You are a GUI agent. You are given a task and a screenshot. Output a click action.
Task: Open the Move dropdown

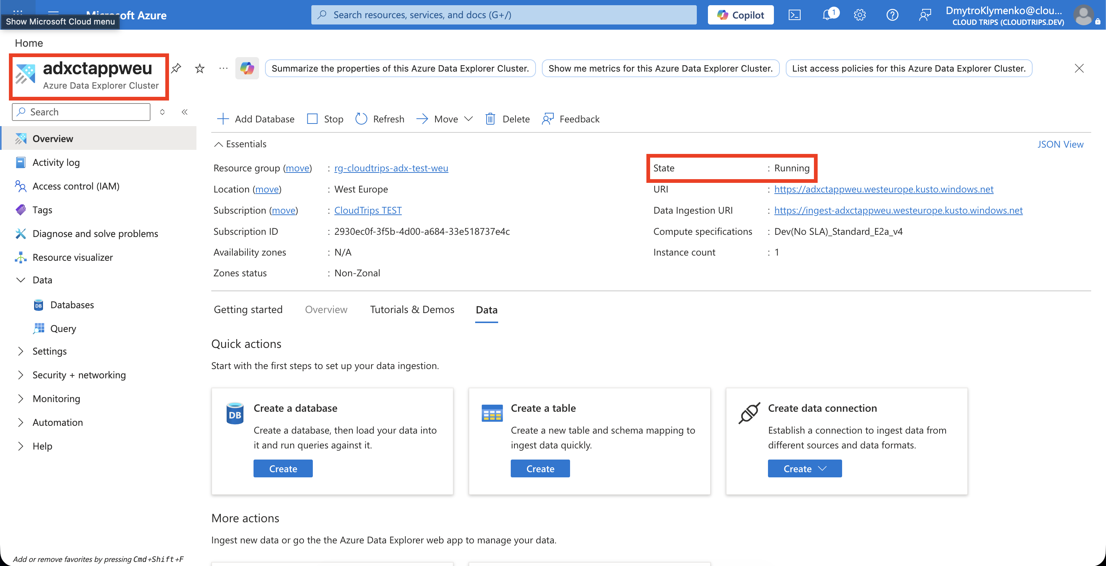[444, 119]
